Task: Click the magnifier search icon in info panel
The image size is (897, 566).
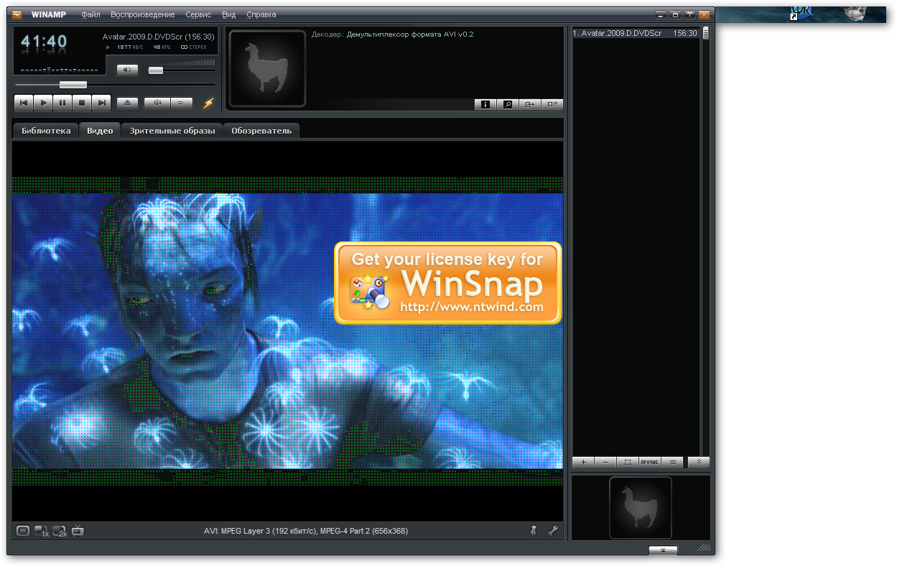Action: (508, 104)
